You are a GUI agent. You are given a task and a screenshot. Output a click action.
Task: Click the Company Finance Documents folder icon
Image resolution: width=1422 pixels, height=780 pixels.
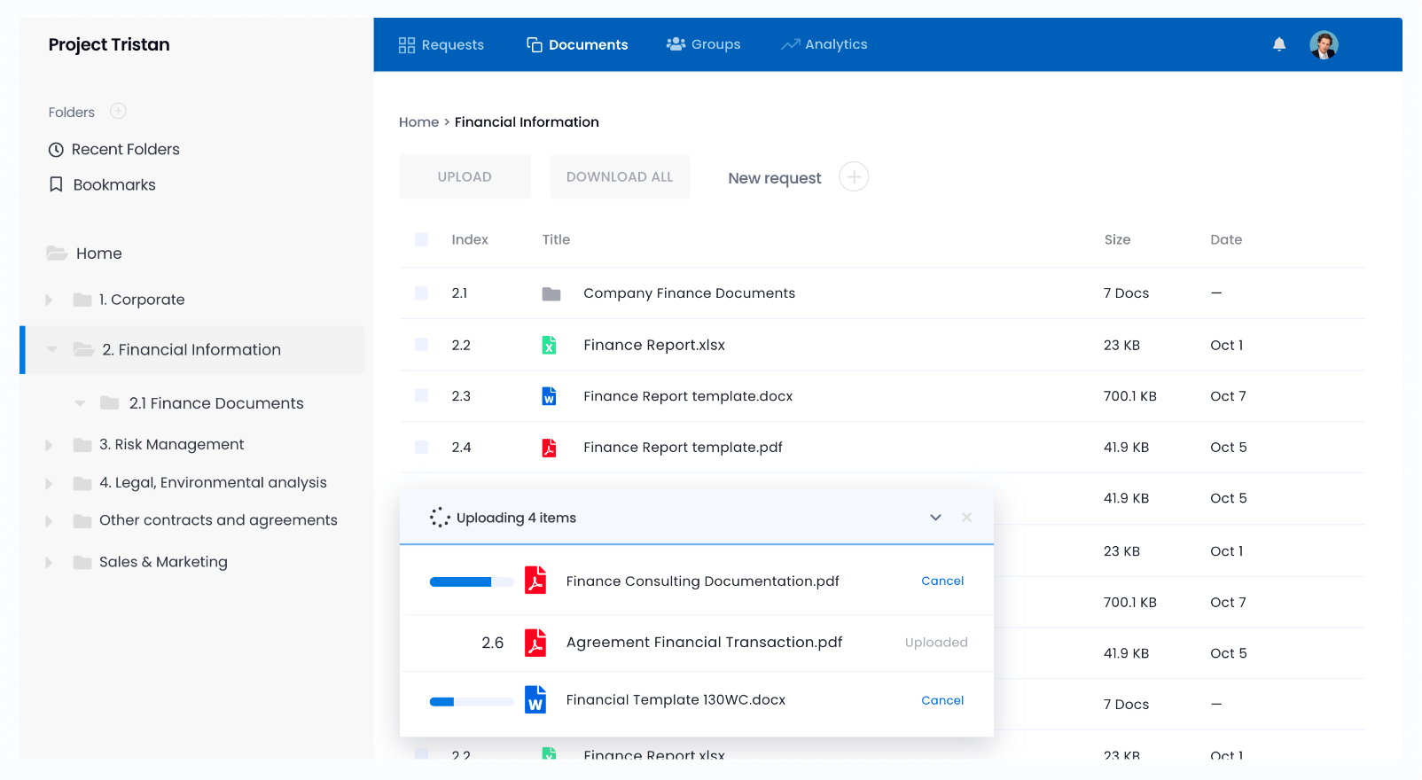point(551,293)
